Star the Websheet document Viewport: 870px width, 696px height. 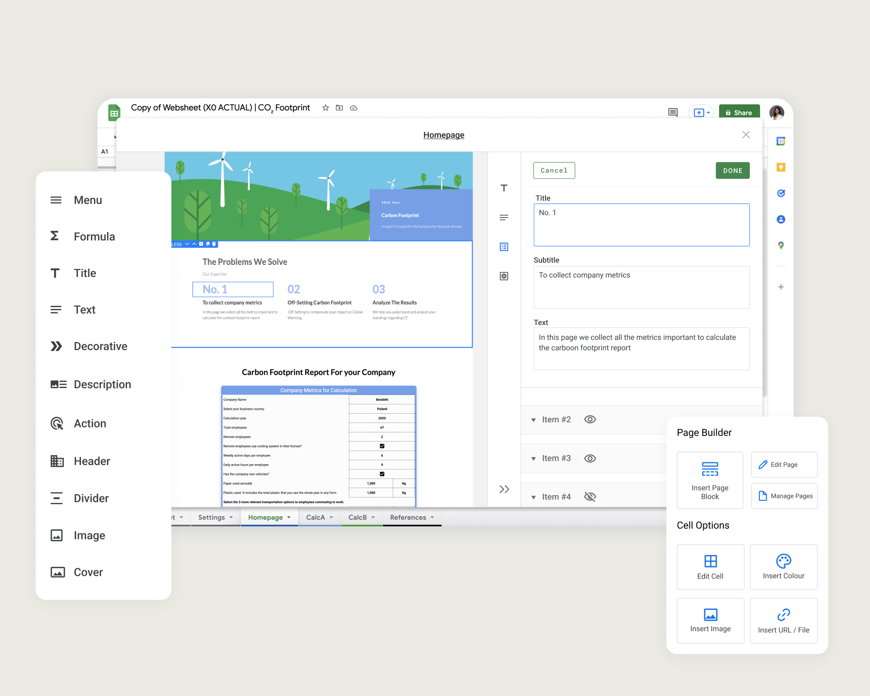325,108
